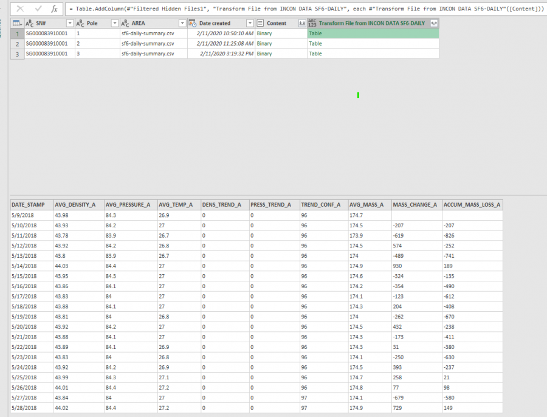Image resolution: width=547 pixels, height=417 pixels.
Task: Change data type icon of AREA column
Action: 125,23
